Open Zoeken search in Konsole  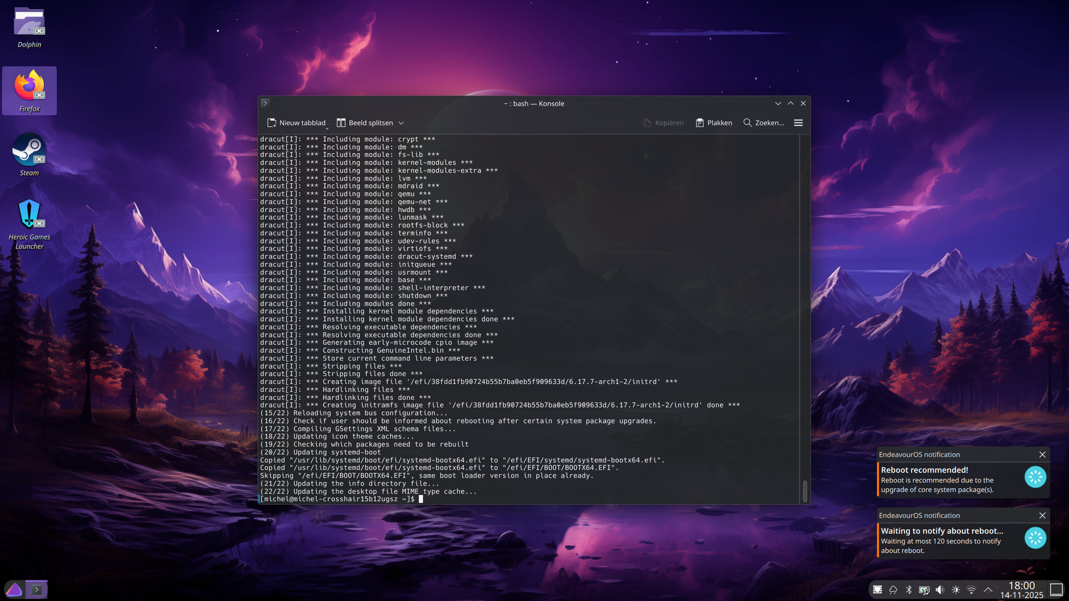point(763,123)
